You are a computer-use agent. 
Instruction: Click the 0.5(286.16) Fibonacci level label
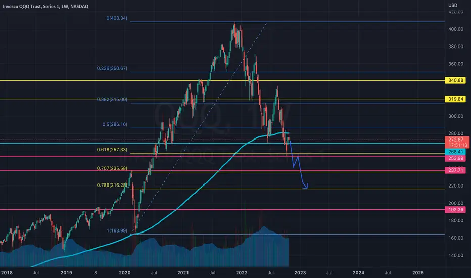[115, 124]
